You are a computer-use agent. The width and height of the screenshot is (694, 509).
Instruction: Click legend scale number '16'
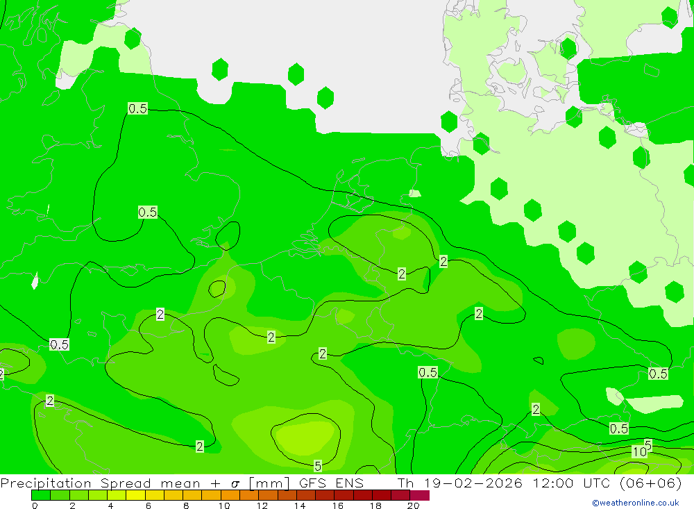[338, 506]
